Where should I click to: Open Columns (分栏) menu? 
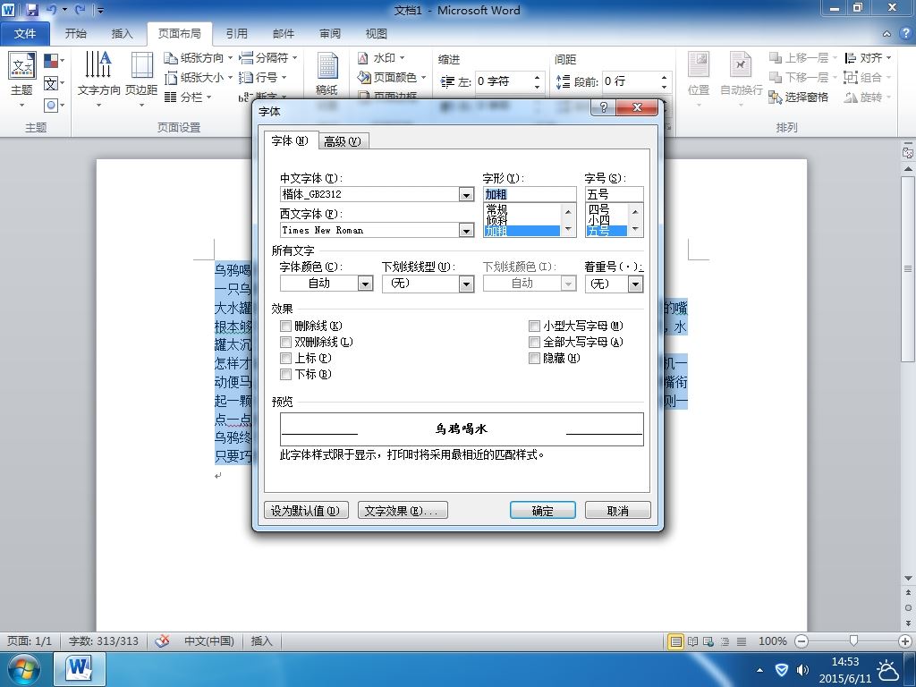tap(188, 97)
